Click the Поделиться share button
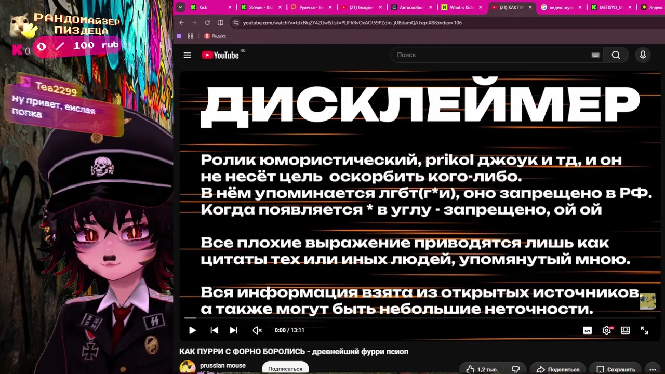This screenshot has width=665, height=374. [x=557, y=369]
